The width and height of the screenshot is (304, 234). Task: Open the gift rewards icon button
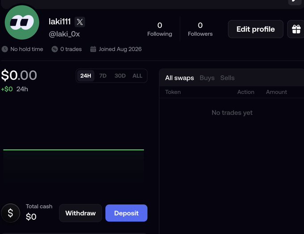pyautogui.click(x=296, y=29)
